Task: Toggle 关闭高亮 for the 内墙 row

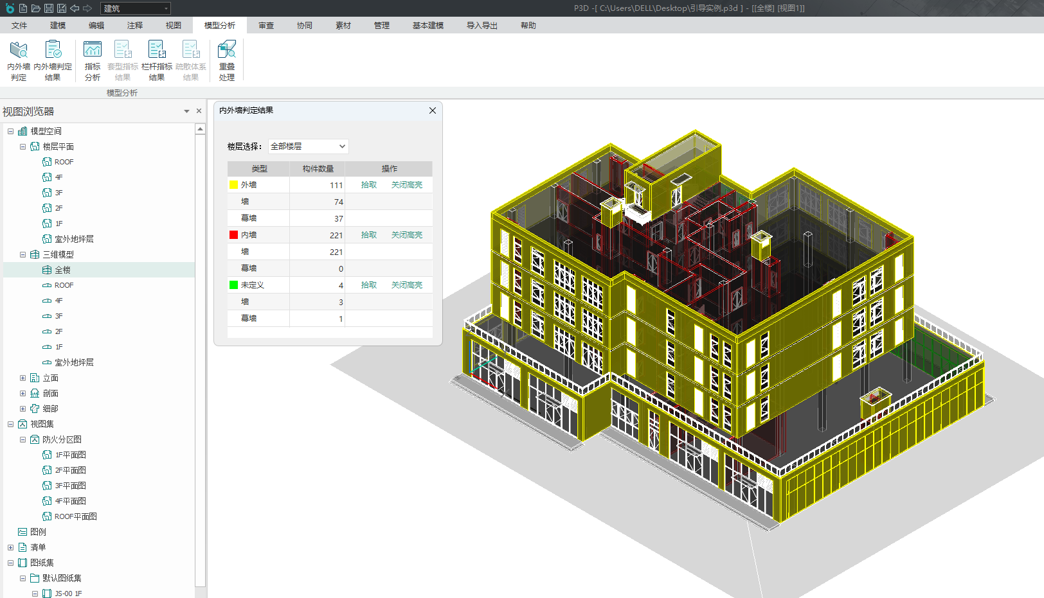Action: coord(406,235)
